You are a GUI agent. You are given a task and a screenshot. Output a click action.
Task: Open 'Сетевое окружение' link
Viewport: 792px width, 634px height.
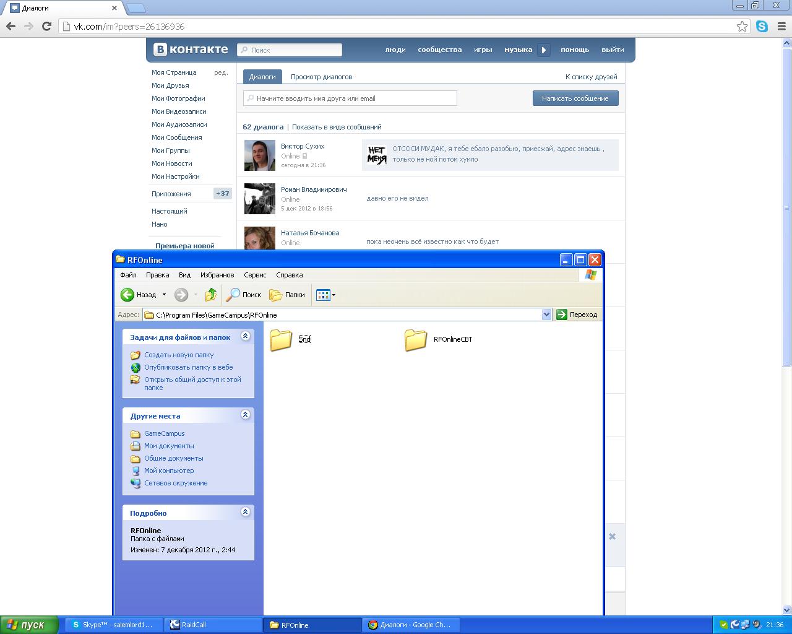click(176, 483)
